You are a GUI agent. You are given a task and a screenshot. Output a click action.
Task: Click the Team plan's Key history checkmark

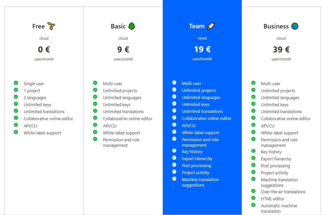tap(174, 151)
